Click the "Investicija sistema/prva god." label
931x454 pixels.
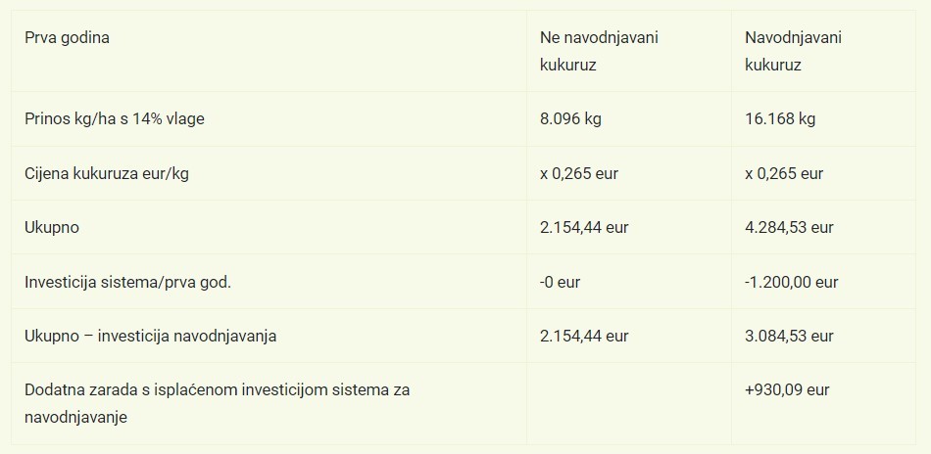[127, 282]
